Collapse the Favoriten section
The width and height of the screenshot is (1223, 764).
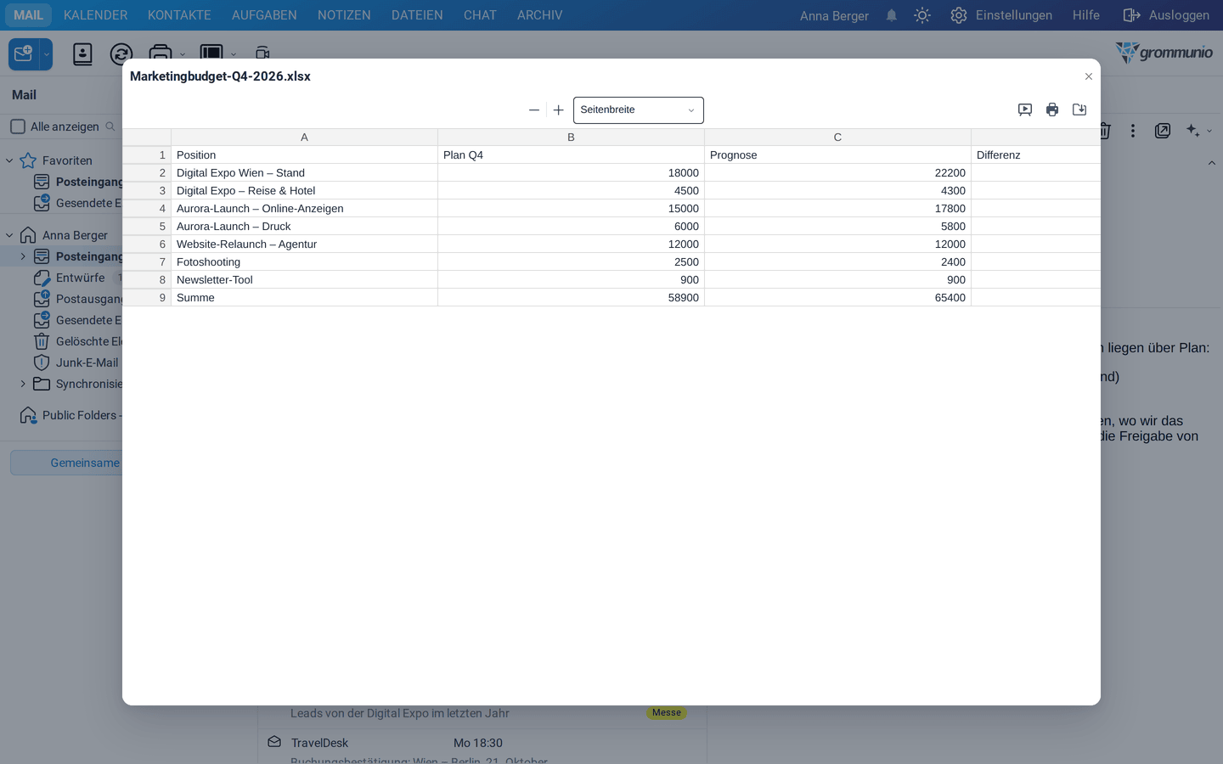[x=9, y=160]
